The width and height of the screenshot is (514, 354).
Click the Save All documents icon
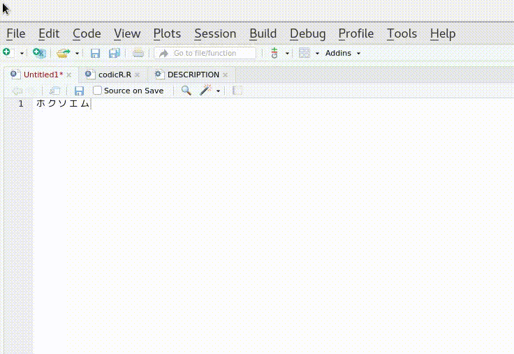pyautogui.click(x=115, y=53)
